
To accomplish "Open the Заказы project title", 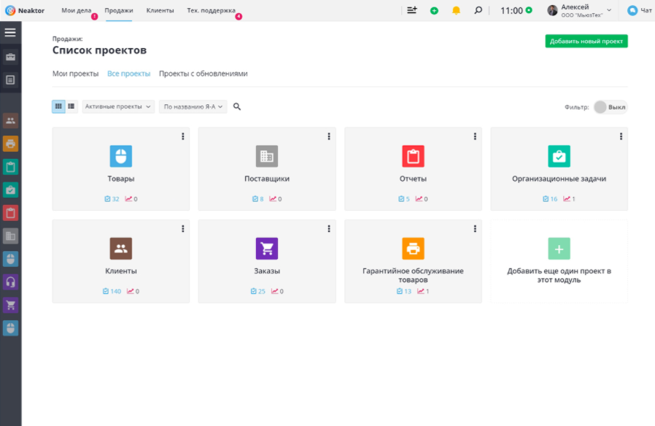I will [267, 271].
